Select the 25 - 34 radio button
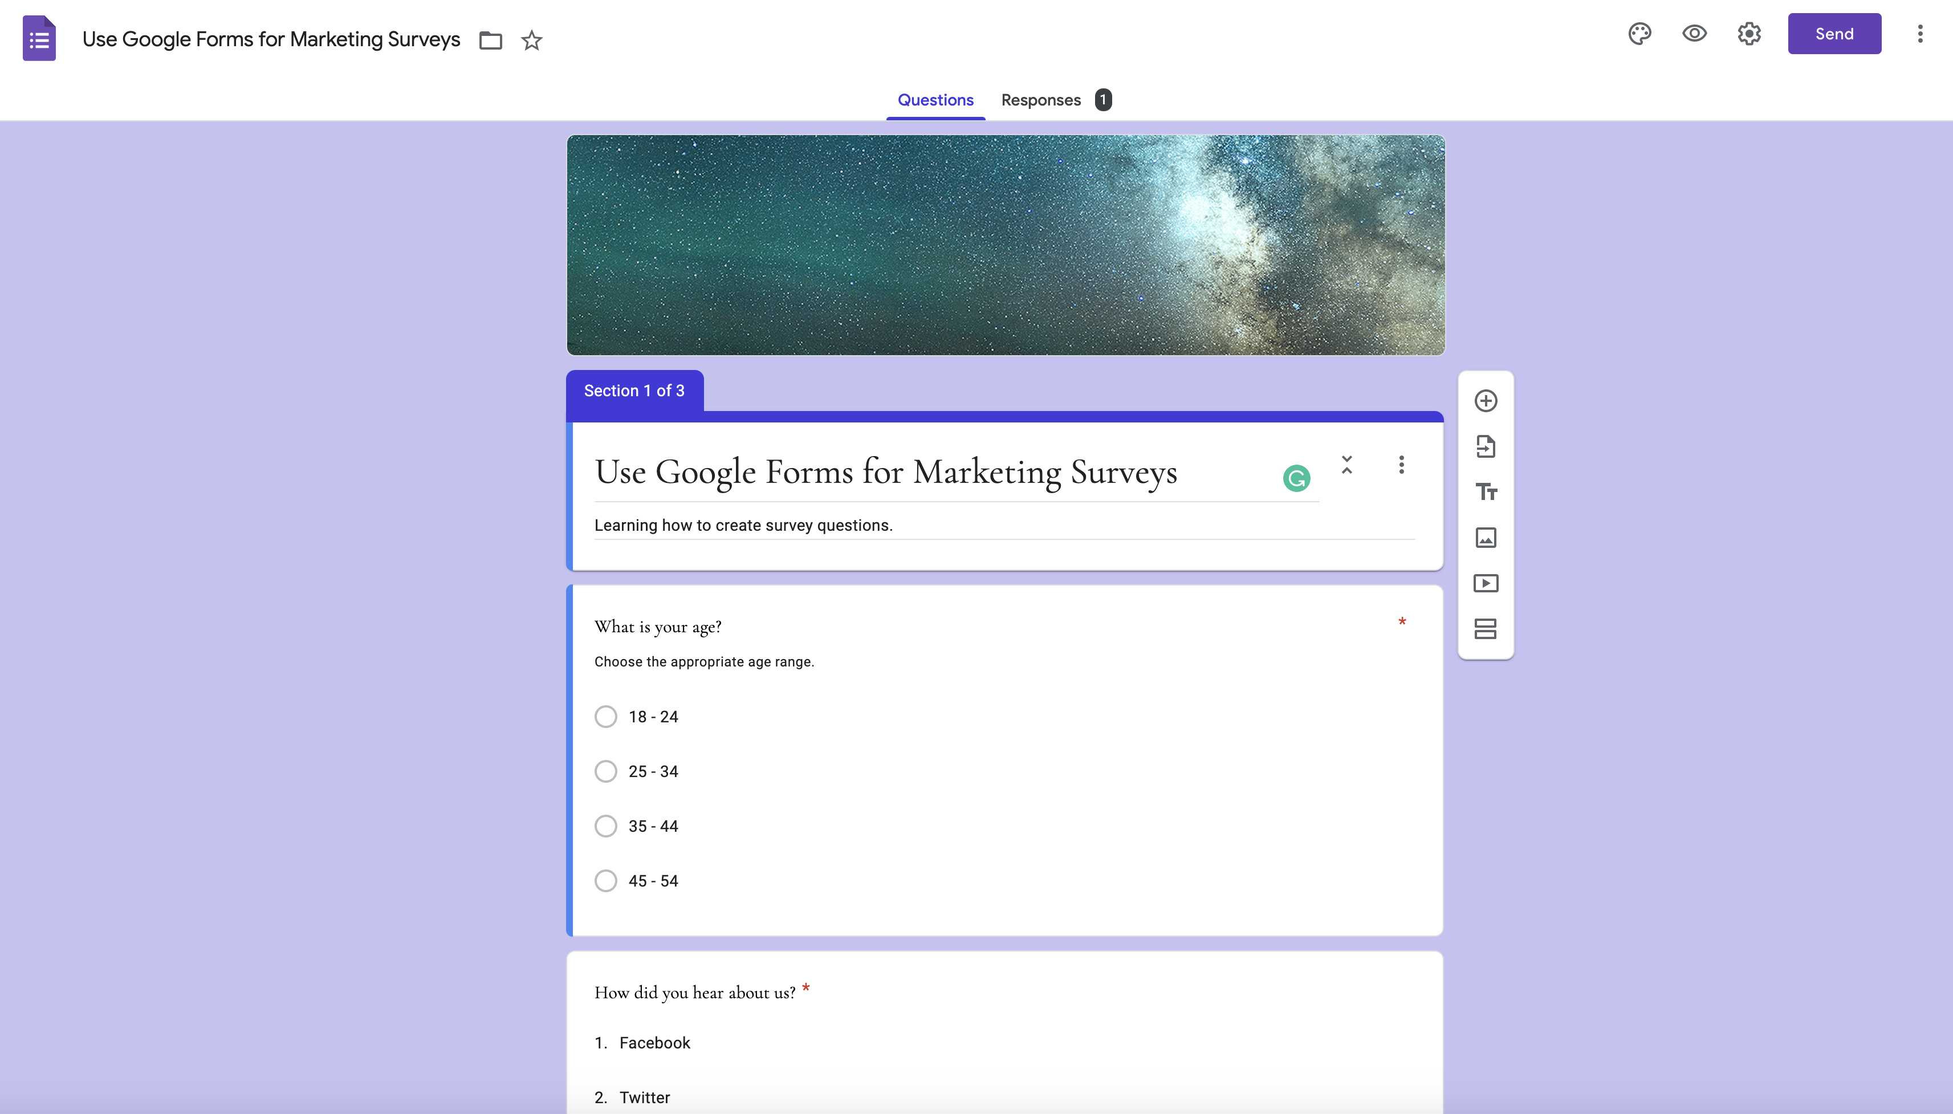 (x=606, y=771)
